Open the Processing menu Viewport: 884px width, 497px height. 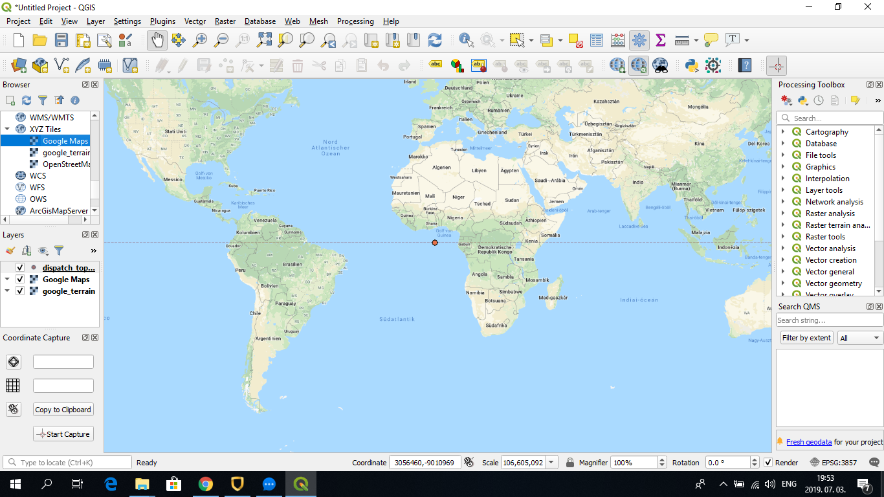[x=355, y=21]
